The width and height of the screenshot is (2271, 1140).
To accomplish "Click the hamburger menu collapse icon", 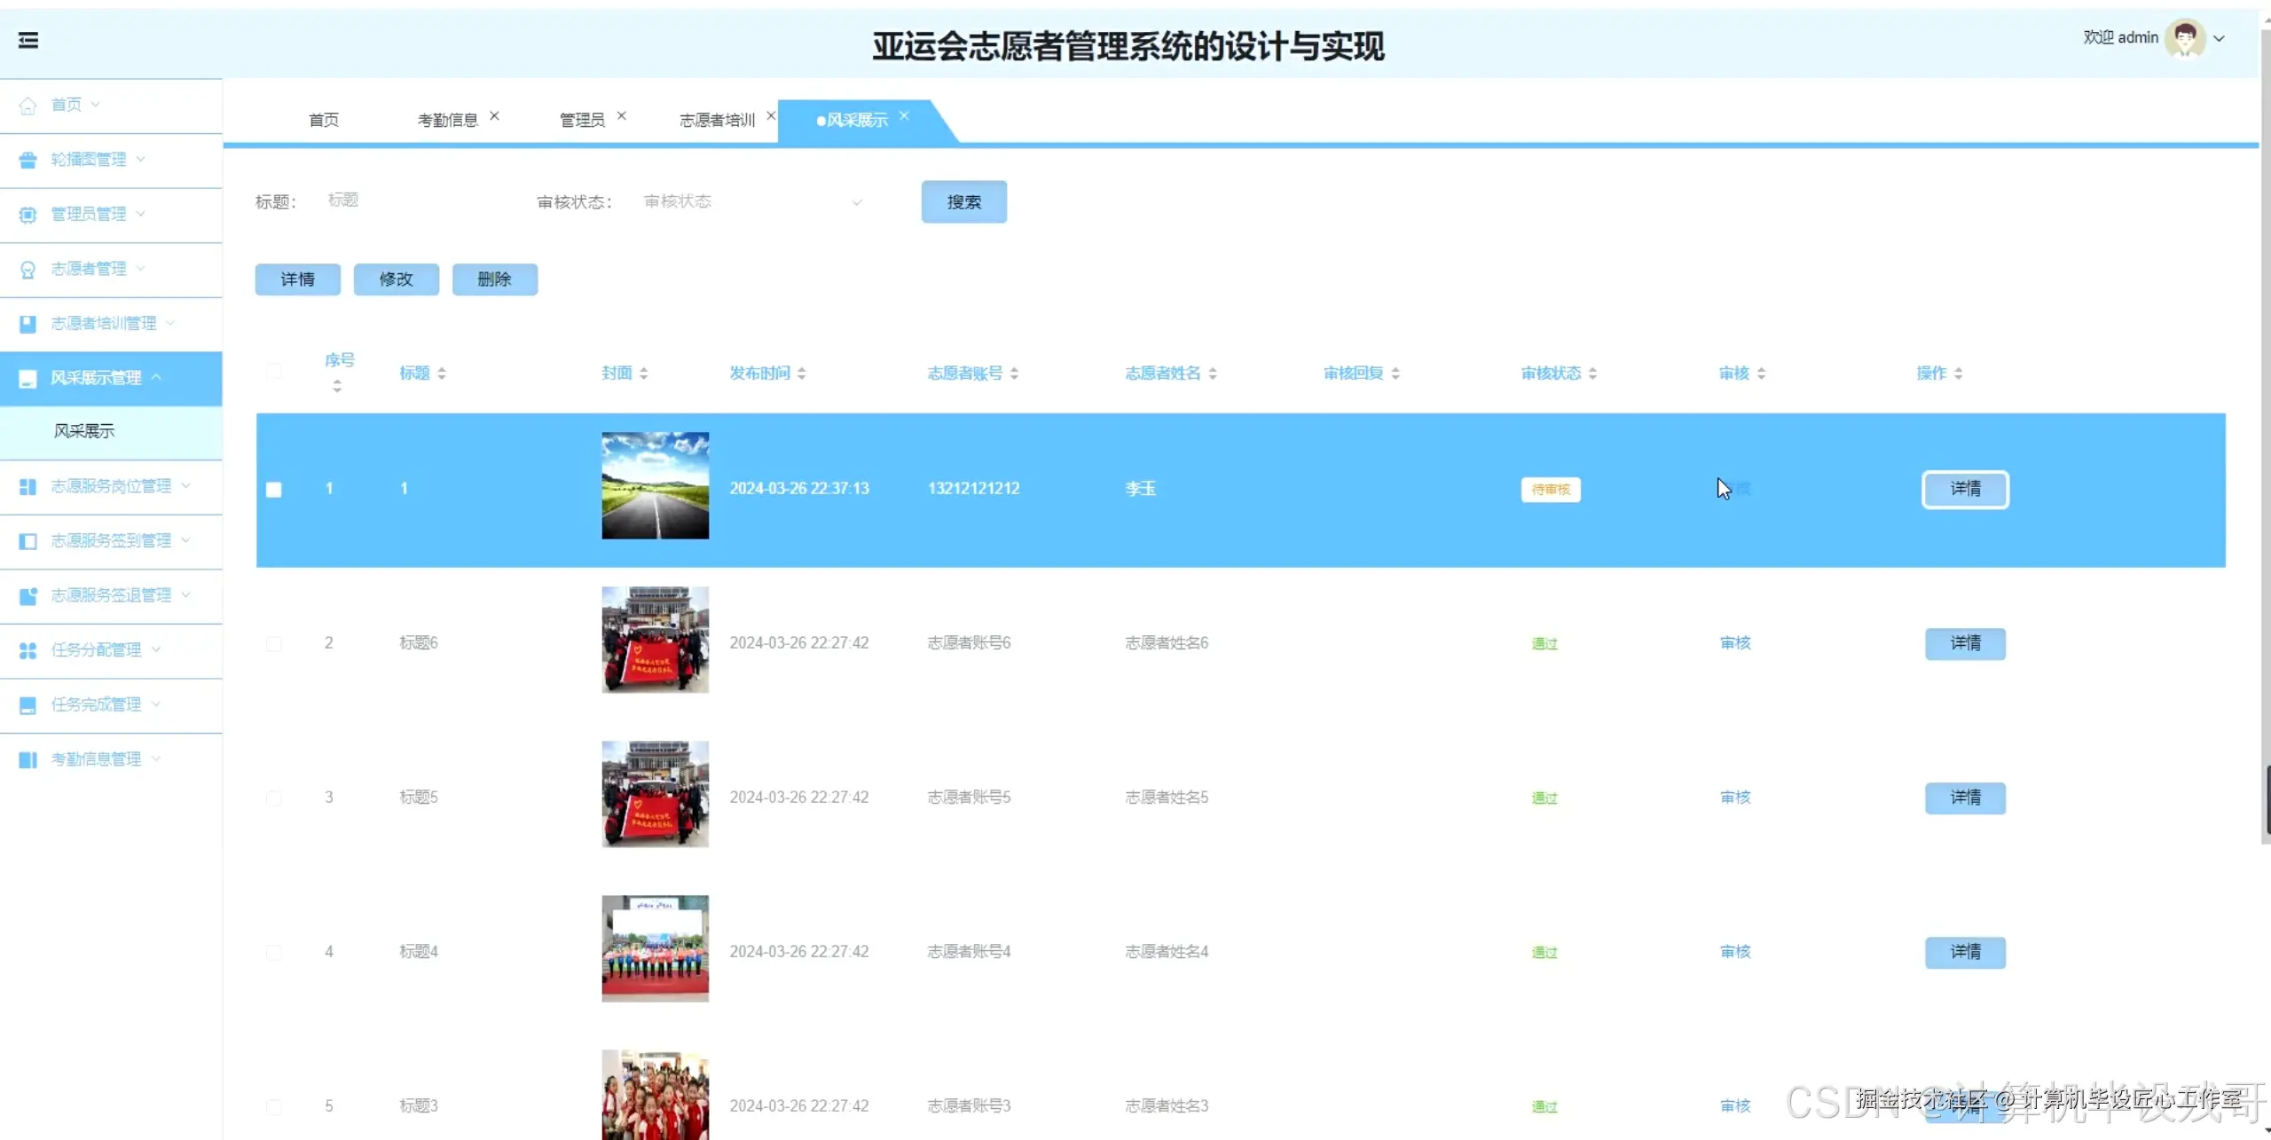I will [28, 40].
